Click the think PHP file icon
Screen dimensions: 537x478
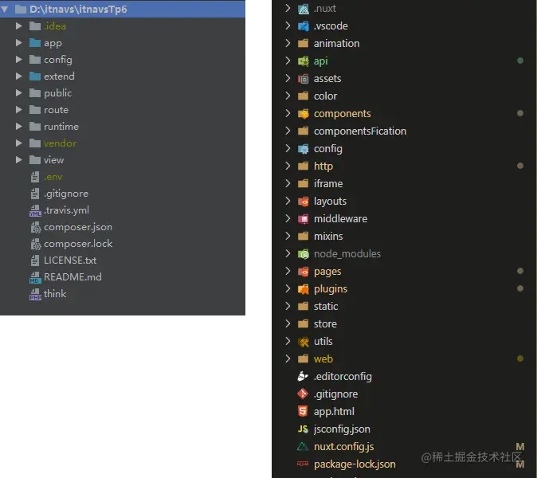[x=35, y=294]
